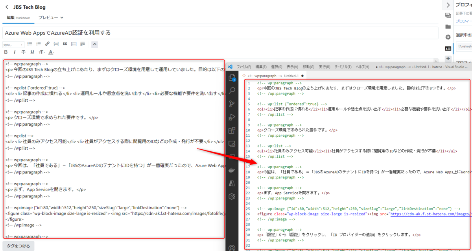The width and height of the screenshot is (472, 251).
Task: Click the plus icon in the sidebar
Action: click(x=448, y=58)
